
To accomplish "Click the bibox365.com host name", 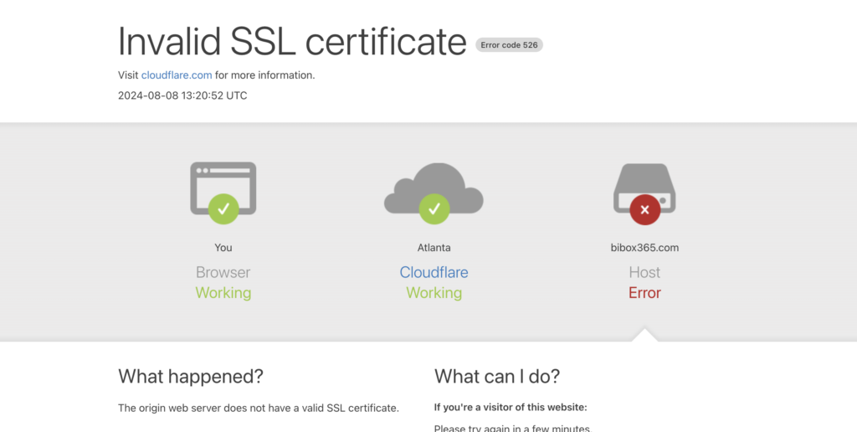I will [x=644, y=248].
